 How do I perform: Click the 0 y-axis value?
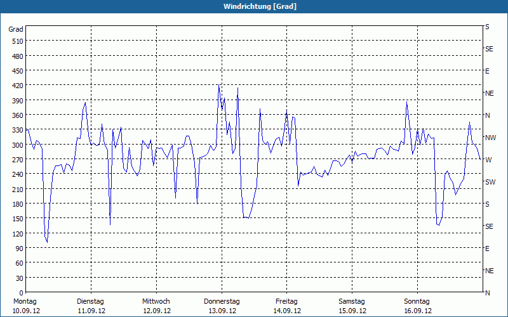pos(22,293)
